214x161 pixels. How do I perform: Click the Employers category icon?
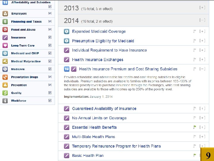click(x=5, y=14)
